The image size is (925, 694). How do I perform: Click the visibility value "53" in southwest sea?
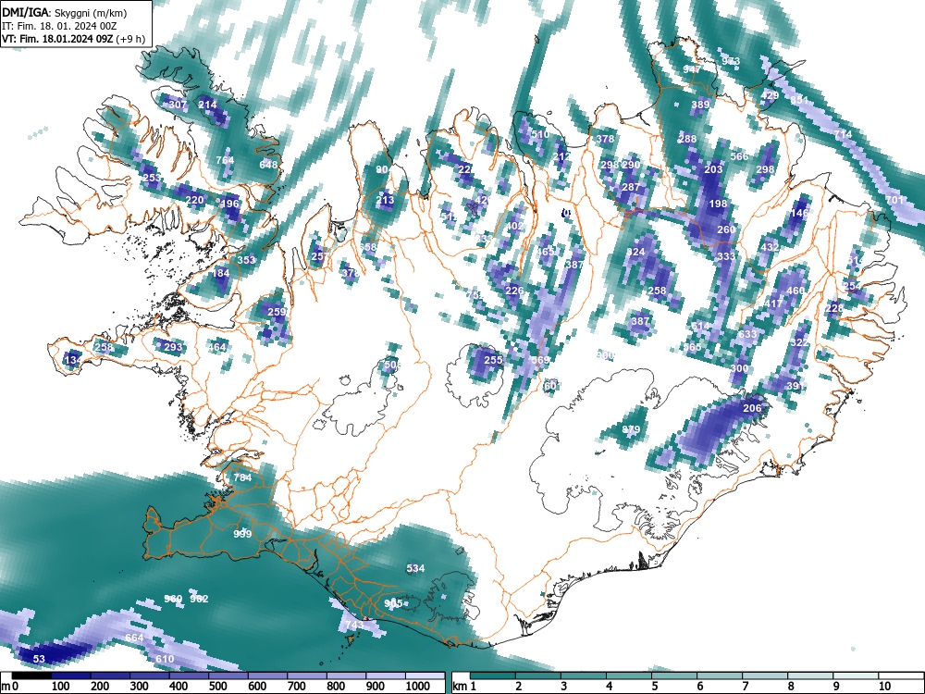39,659
